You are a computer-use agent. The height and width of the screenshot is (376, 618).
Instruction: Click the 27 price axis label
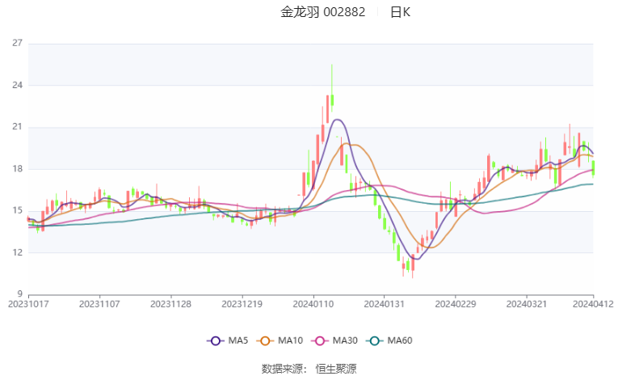17,43
